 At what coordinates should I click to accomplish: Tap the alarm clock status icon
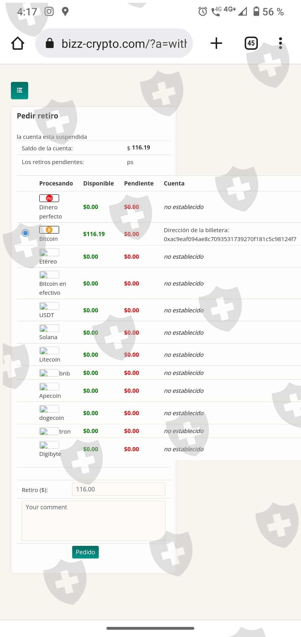(x=203, y=11)
